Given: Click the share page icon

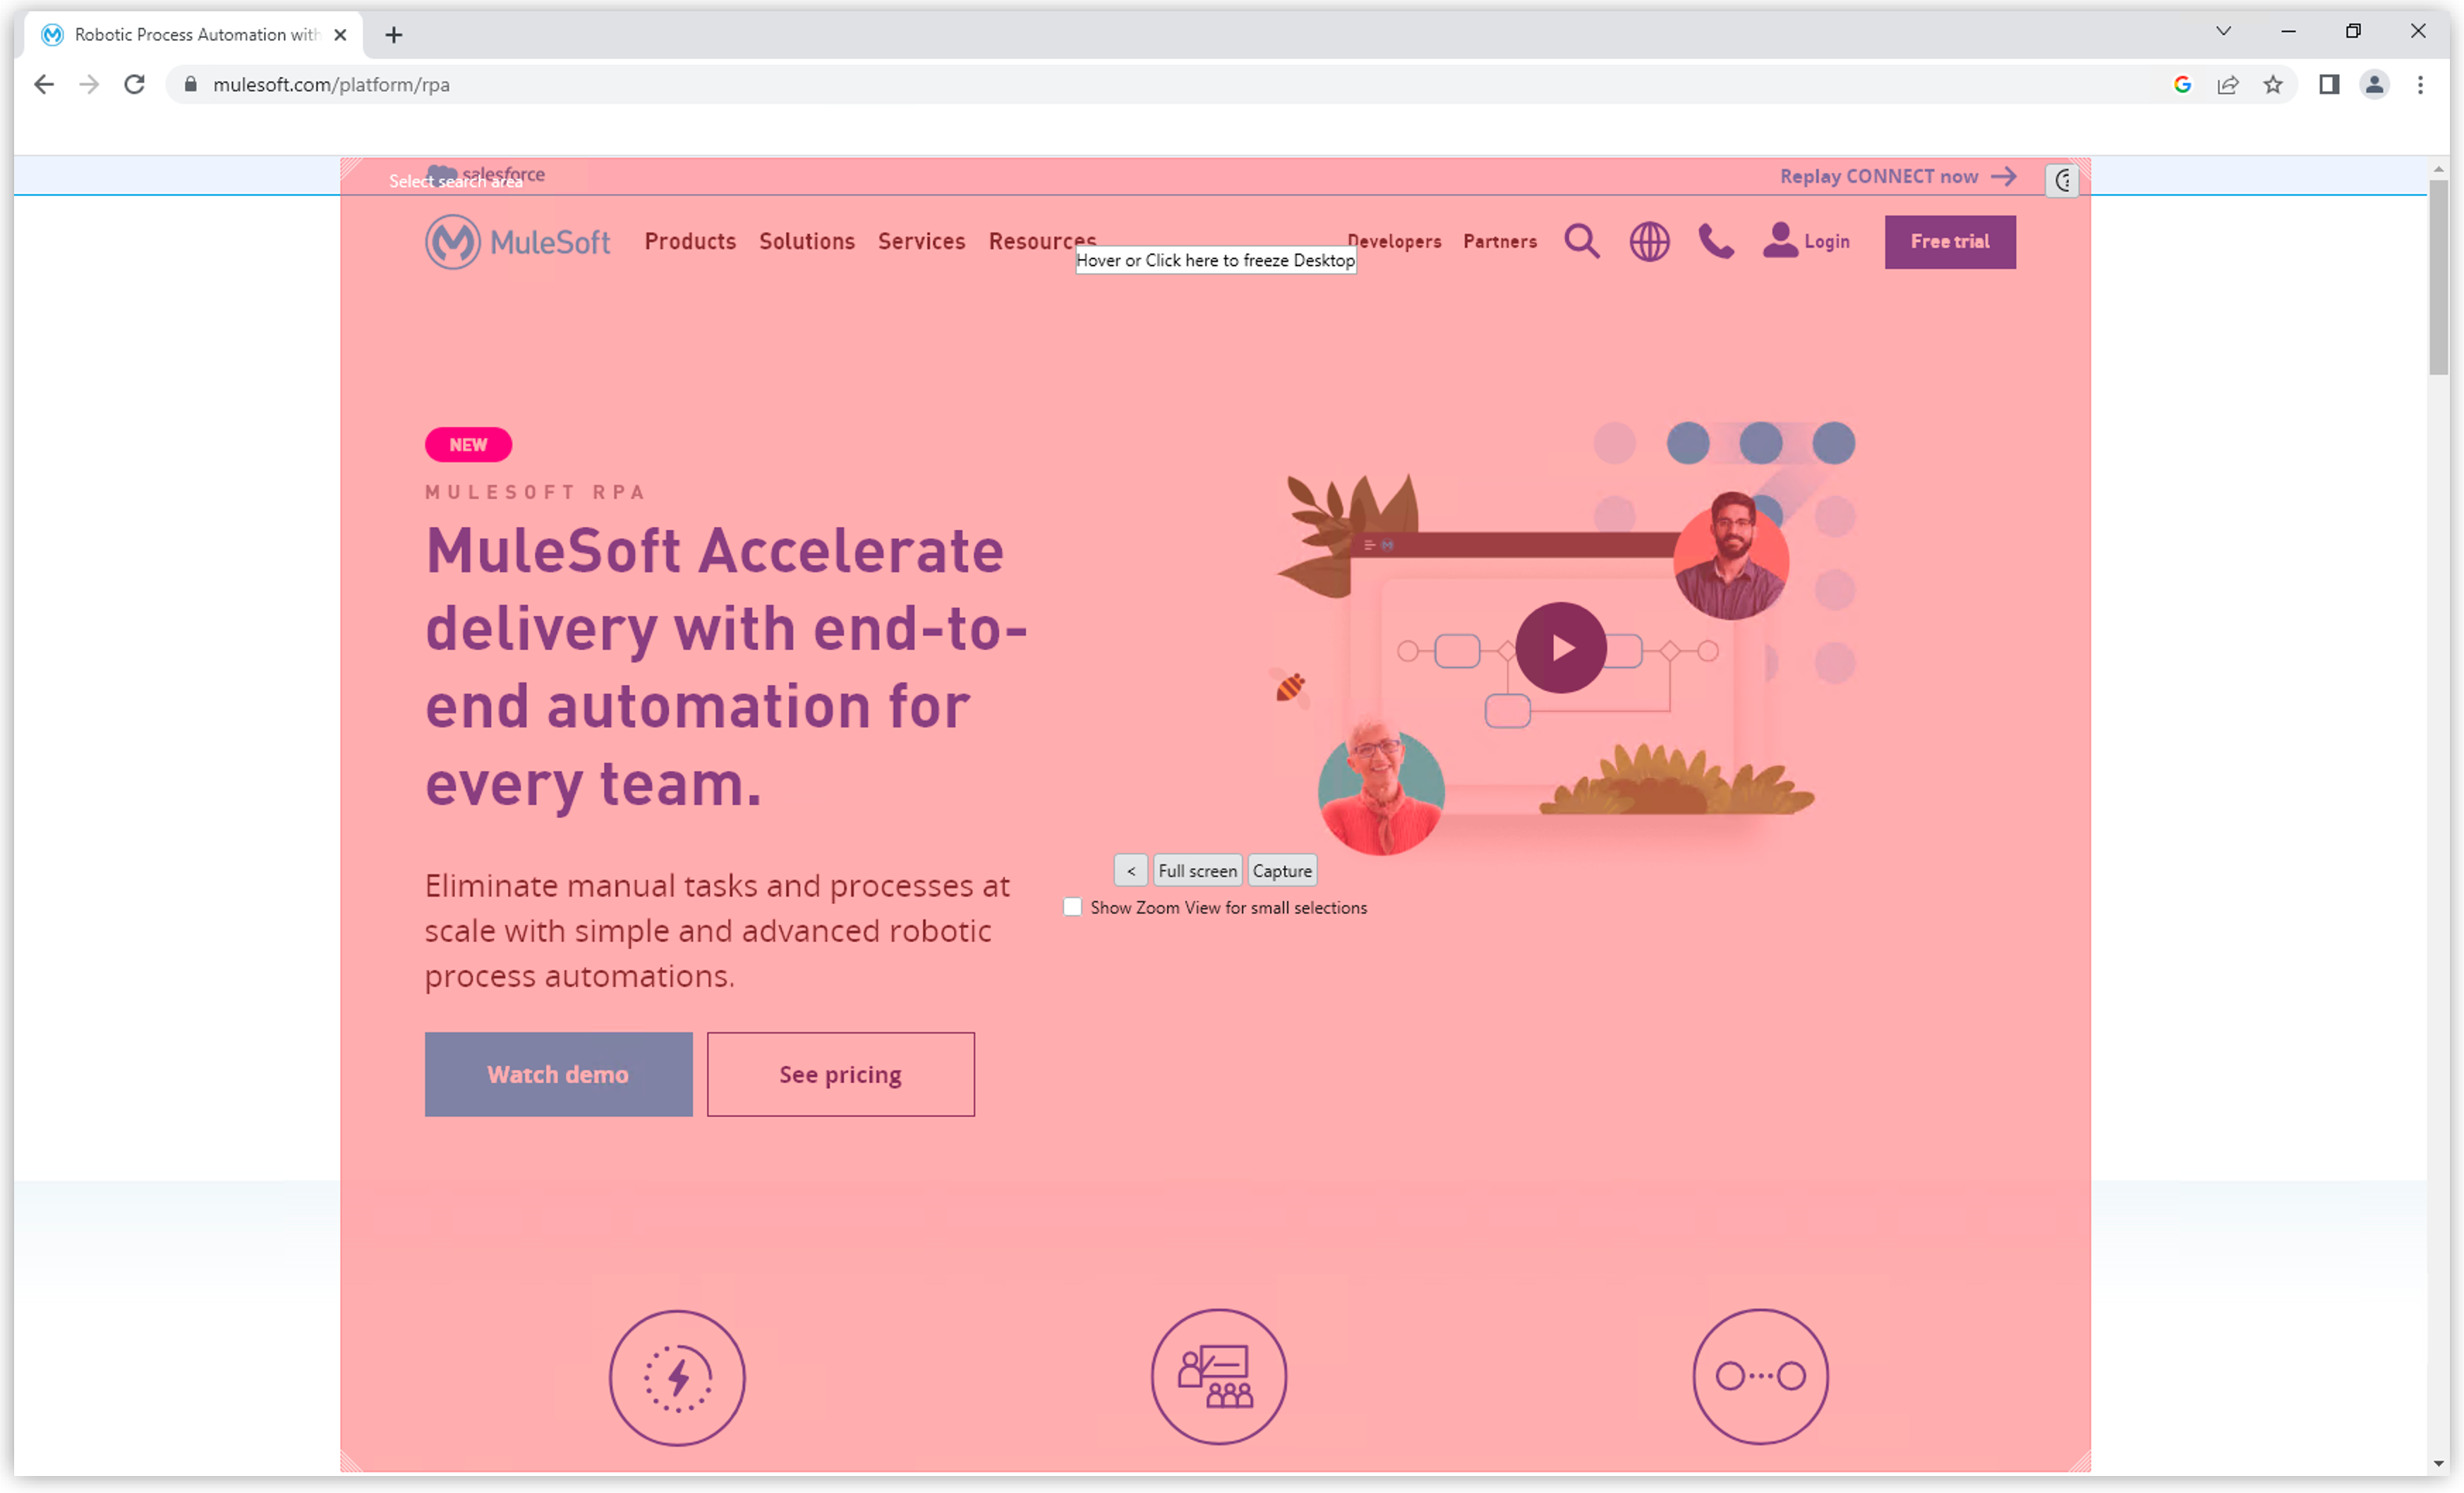Looking at the screenshot, I should (x=2228, y=85).
